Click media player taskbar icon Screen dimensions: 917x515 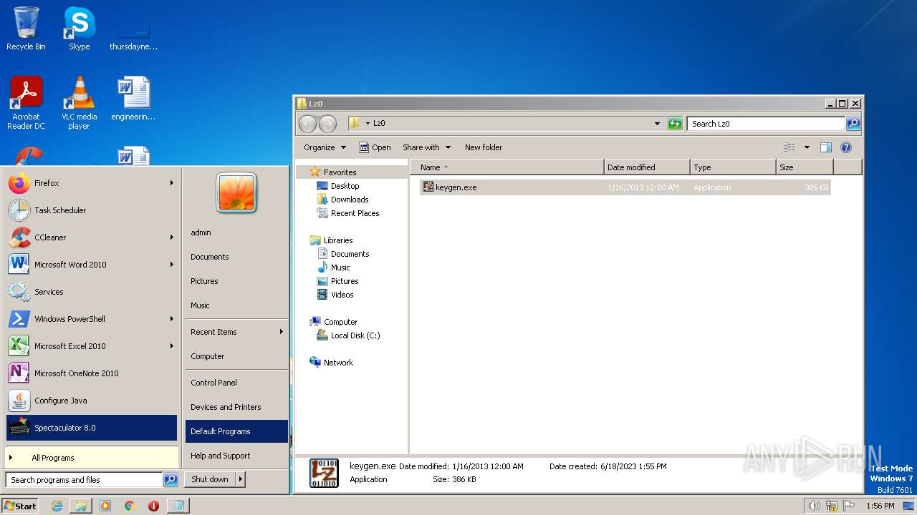coord(105,506)
